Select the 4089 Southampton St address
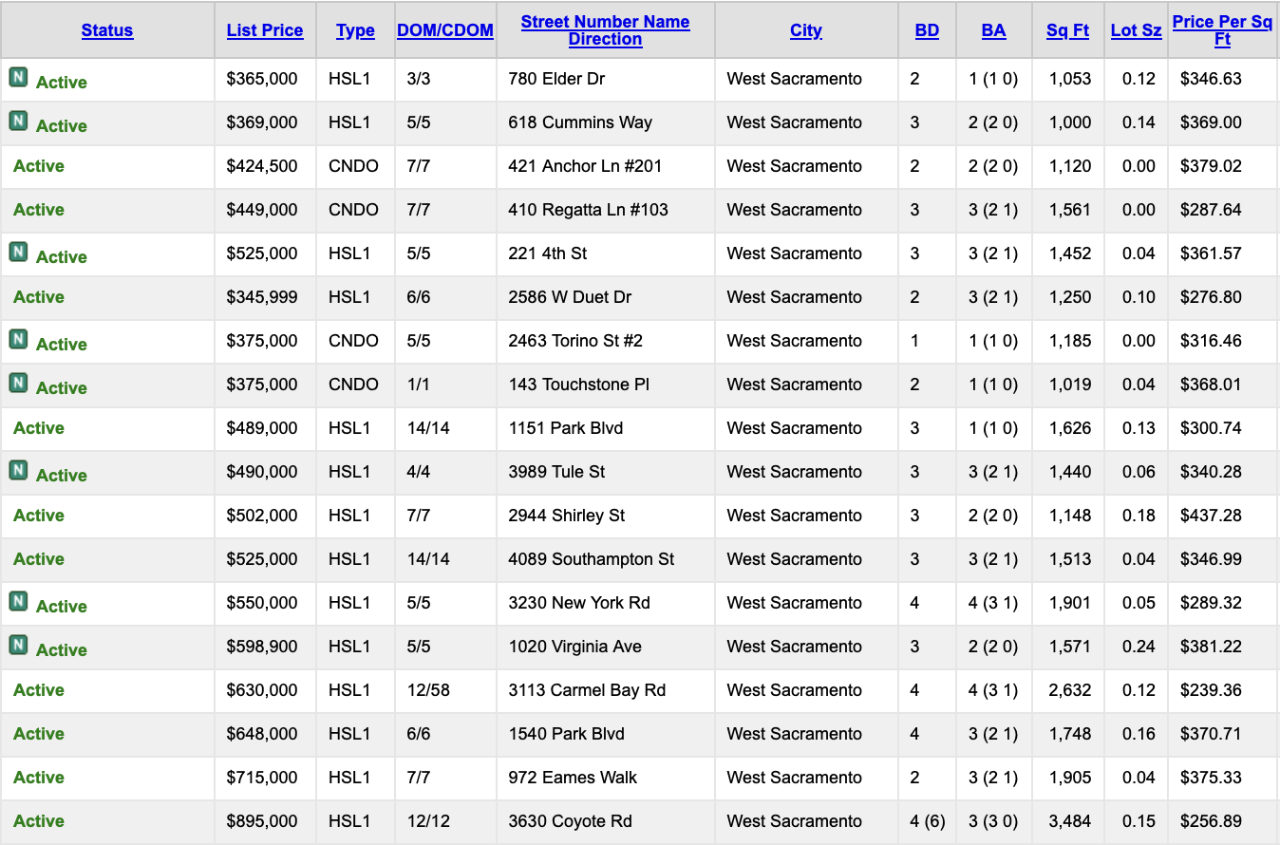Image resolution: width=1280 pixels, height=845 pixels. click(592, 559)
